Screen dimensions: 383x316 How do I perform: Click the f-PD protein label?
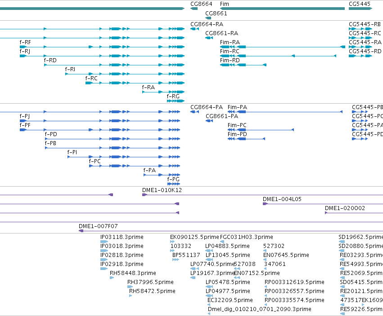click(x=51, y=134)
